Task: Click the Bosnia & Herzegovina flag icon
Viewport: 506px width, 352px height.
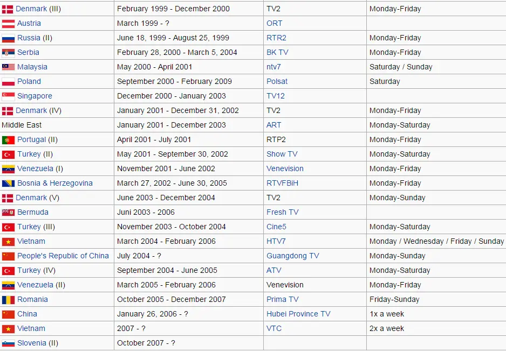Action: point(8,184)
